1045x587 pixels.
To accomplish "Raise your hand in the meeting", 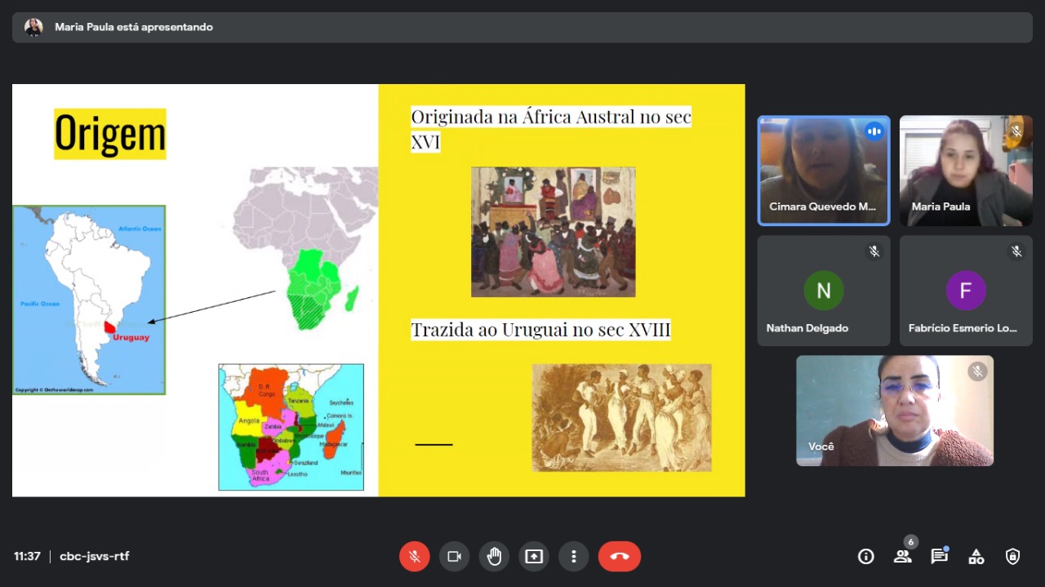I will 494,557.
